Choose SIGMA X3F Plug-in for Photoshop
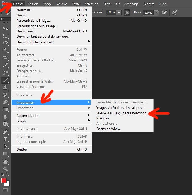Image resolution: width=192 pixels, height=195 pixels. 122,113
